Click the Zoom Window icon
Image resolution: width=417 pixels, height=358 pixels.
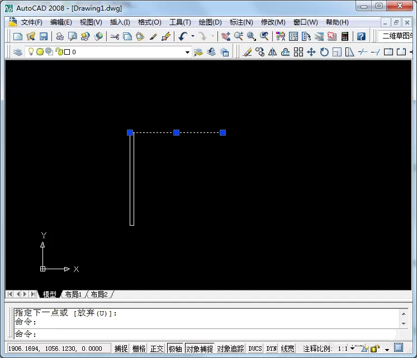pyautogui.click(x=252, y=36)
